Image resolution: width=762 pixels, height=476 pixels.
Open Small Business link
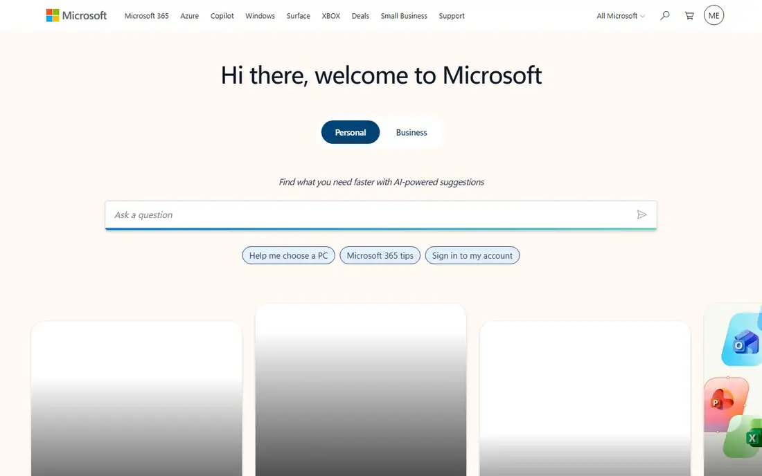[x=404, y=15]
